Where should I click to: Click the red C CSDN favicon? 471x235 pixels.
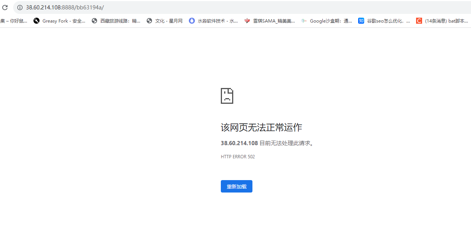(x=419, y=21)
